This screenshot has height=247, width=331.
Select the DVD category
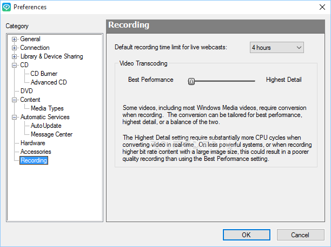[x=27, y=91]
